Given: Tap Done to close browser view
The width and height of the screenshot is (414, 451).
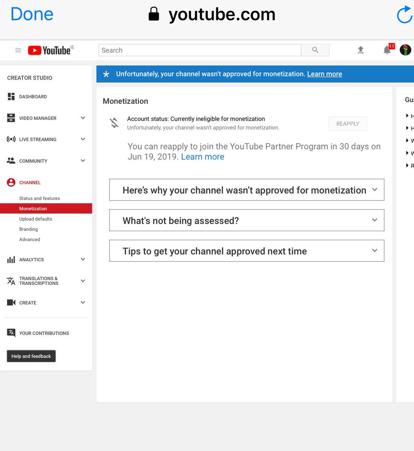Looking at the screenshot, I should [32, 14].
